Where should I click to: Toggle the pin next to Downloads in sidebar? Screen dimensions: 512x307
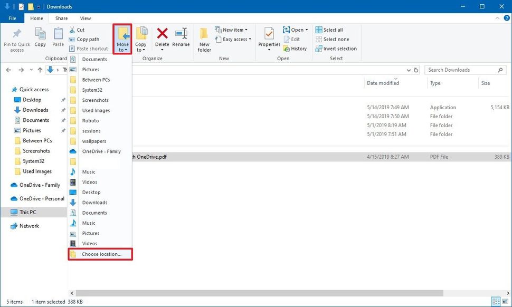pos(62,110)
